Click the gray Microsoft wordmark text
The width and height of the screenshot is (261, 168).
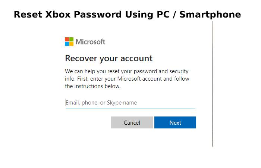click(90, 42)
